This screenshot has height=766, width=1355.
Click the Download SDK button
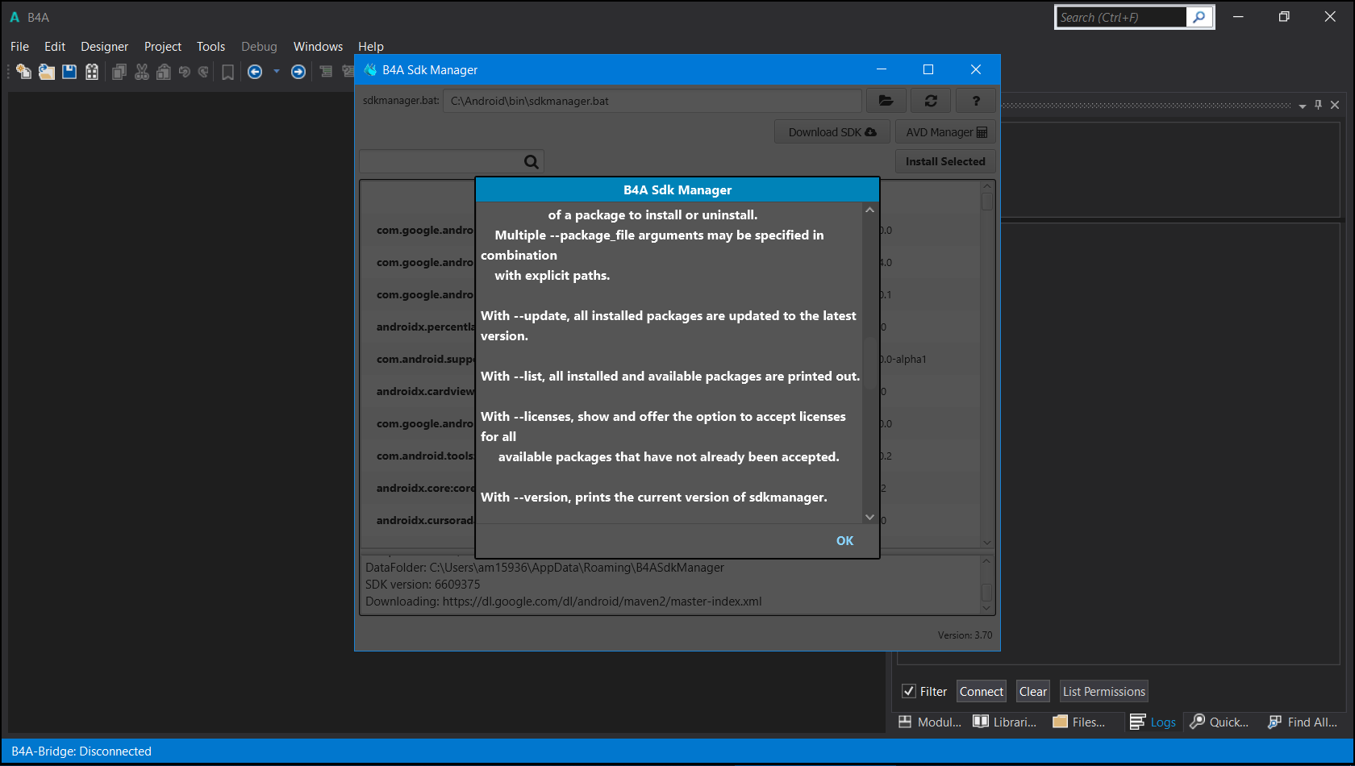(832, 132)
